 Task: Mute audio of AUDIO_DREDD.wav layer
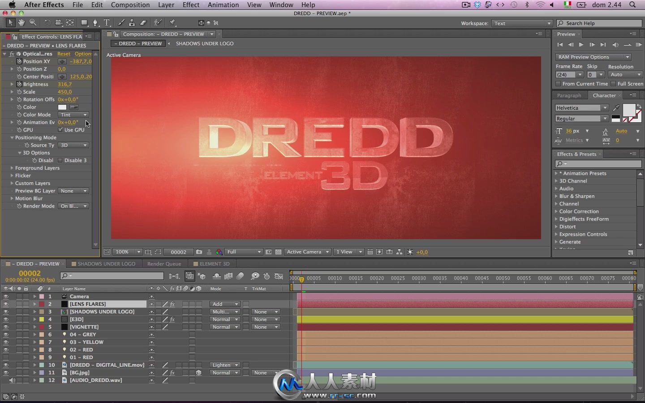(12, 380)
